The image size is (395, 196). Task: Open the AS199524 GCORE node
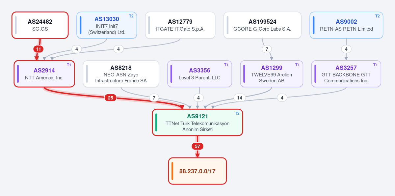[x=262, y=25]
